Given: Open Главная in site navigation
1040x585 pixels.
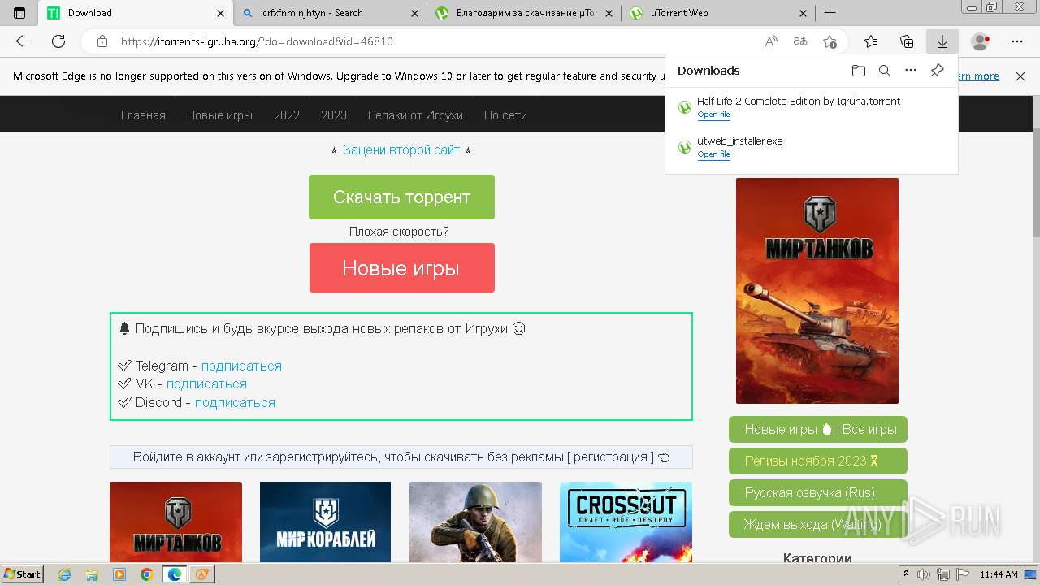Looking at the screenshot, I should (x=143, y=115).
